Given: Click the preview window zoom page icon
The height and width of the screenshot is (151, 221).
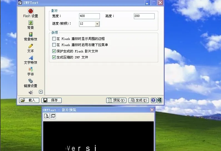Looking at the screenshot, I should (x=46, y=116).
